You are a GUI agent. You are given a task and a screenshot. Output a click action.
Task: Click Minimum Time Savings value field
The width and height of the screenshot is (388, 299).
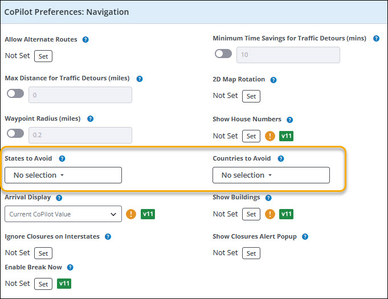[288, 55]
